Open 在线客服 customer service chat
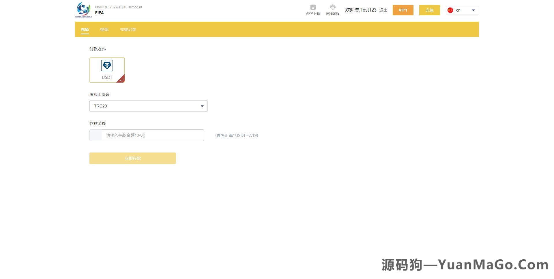Screen dimensions: 554x279 (332, 8)
